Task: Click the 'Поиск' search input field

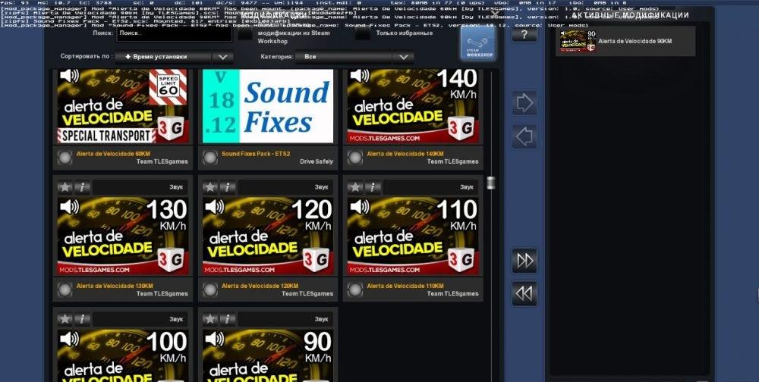Action: pos(174,34)
